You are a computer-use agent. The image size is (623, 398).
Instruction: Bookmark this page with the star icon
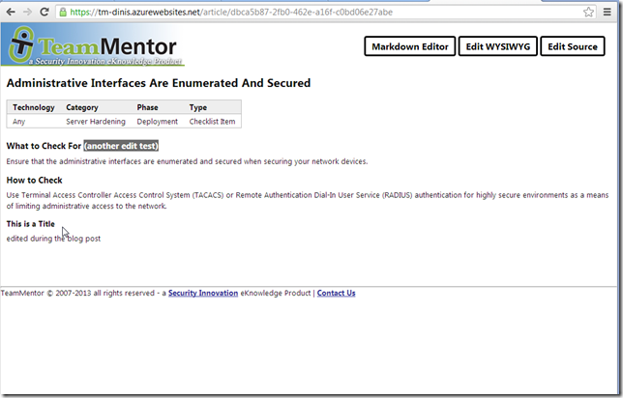[x=588, y=13]
